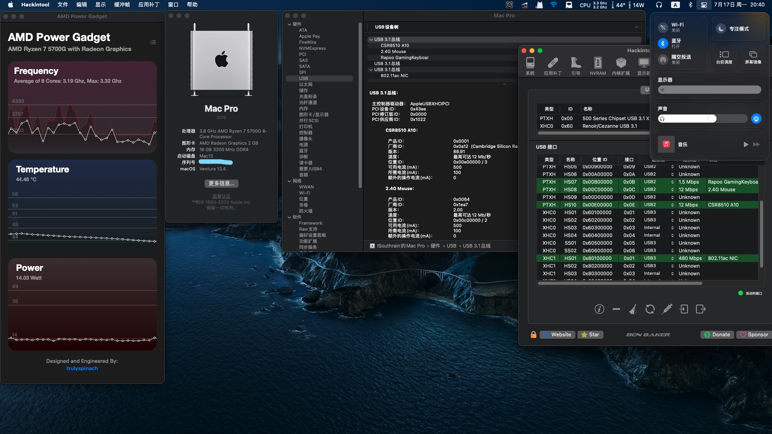This screenshot has width=772, height=434.
Task: Collapse the USB 3.1总线 node containing 802.11ac NIC
Action: (x=371, y=70)
